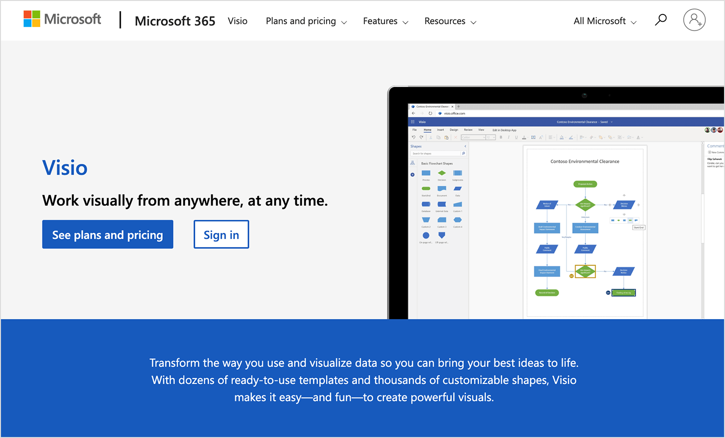Click the Process shape in Basic Flowchart Shapes
The height and width of the screenshot is (438, 725).
426,173
